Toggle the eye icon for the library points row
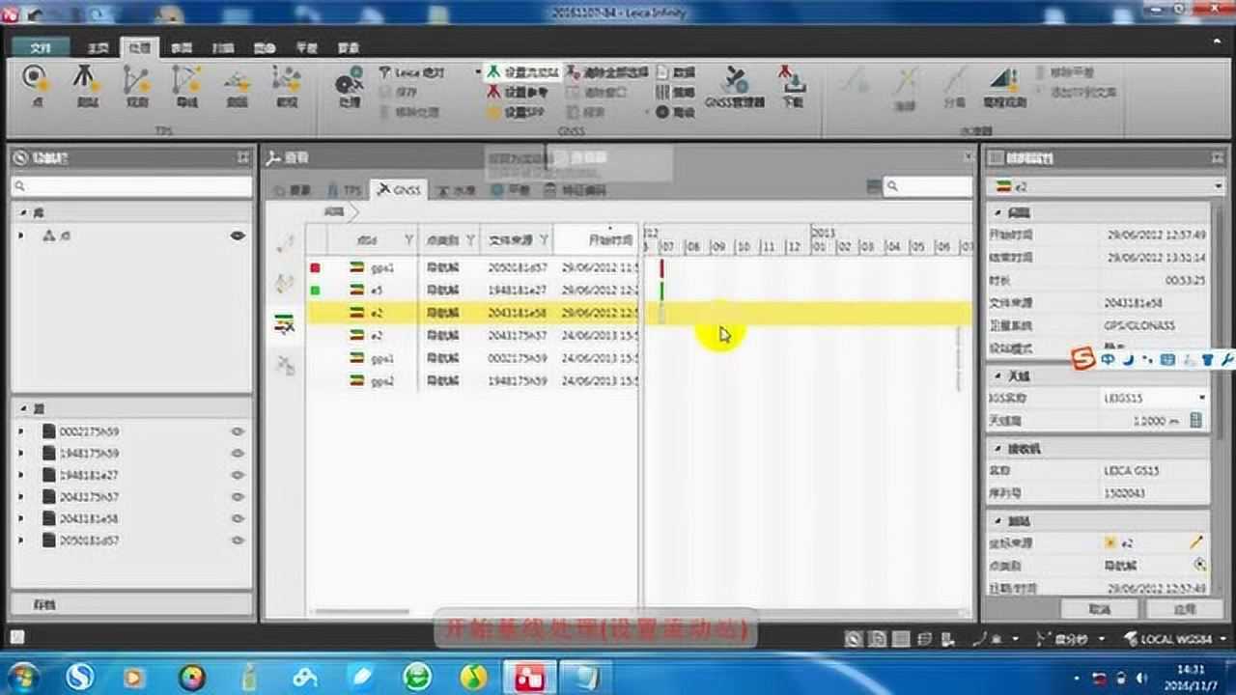 tap(238, 236)
